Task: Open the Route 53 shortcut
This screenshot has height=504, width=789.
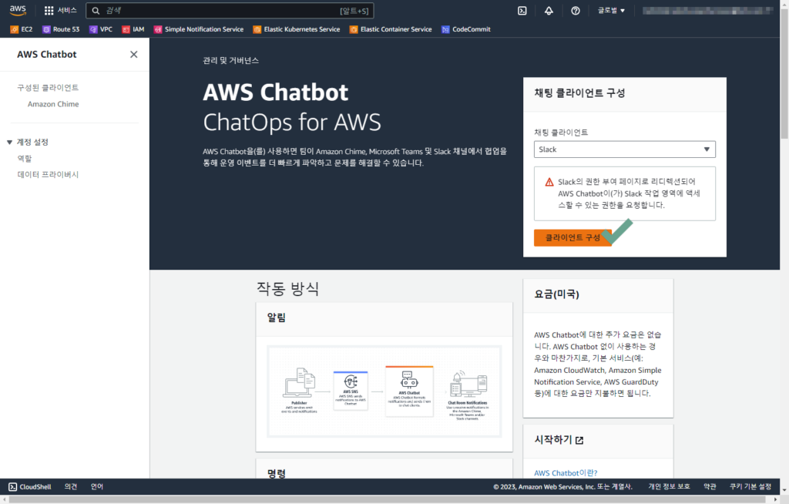Action: click(61, 29)
